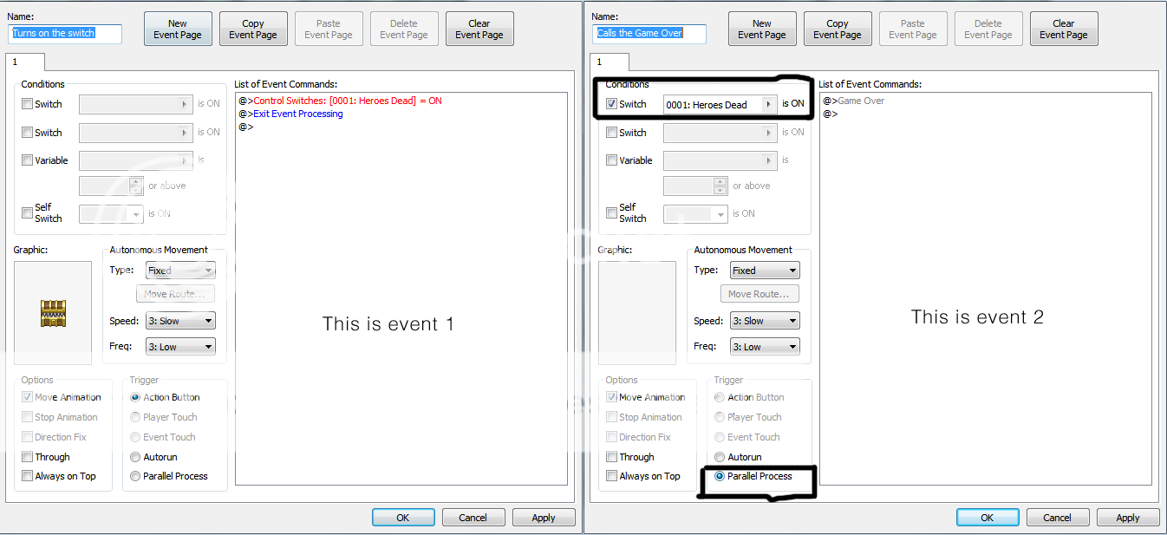The height and width of the screenshot is (535, 1167).
Task: Tick the Self Switch checkbox in event 1
Action: pyautogui.click(x=28, y=213)
